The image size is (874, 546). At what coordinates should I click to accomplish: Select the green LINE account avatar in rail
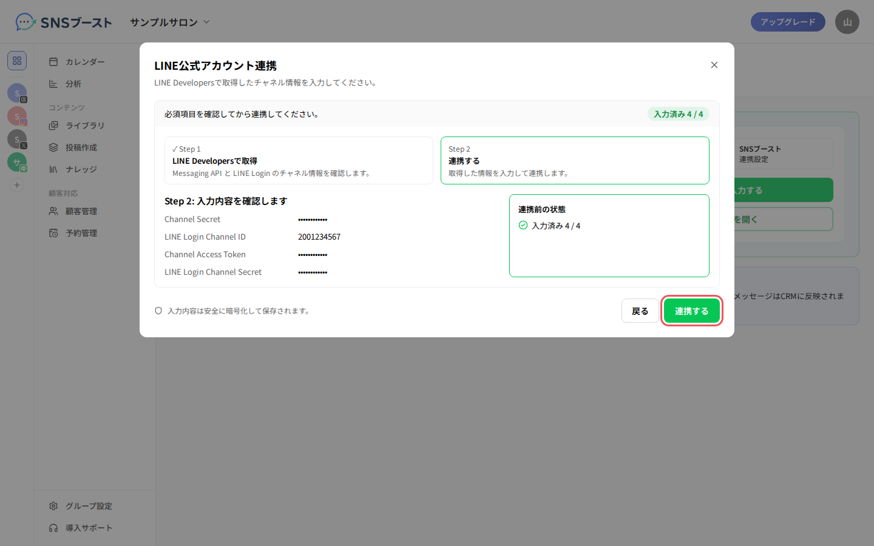pyautogui.click(x=17, y=162)
